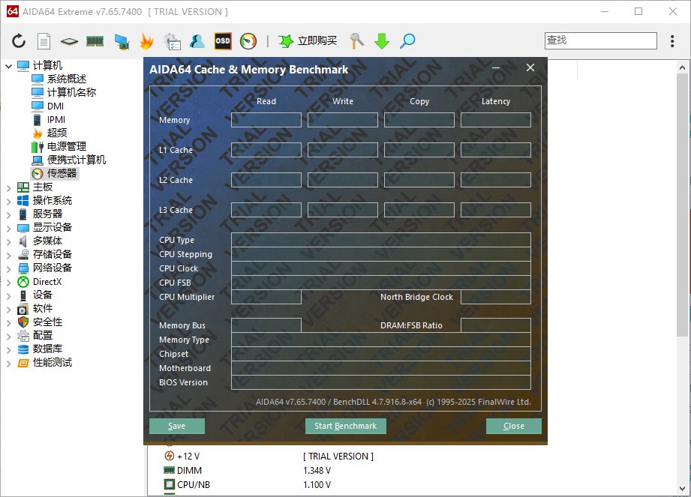
Task: Click the green download arrow icon
Action: pyautogui.click(x=382, y=41)
